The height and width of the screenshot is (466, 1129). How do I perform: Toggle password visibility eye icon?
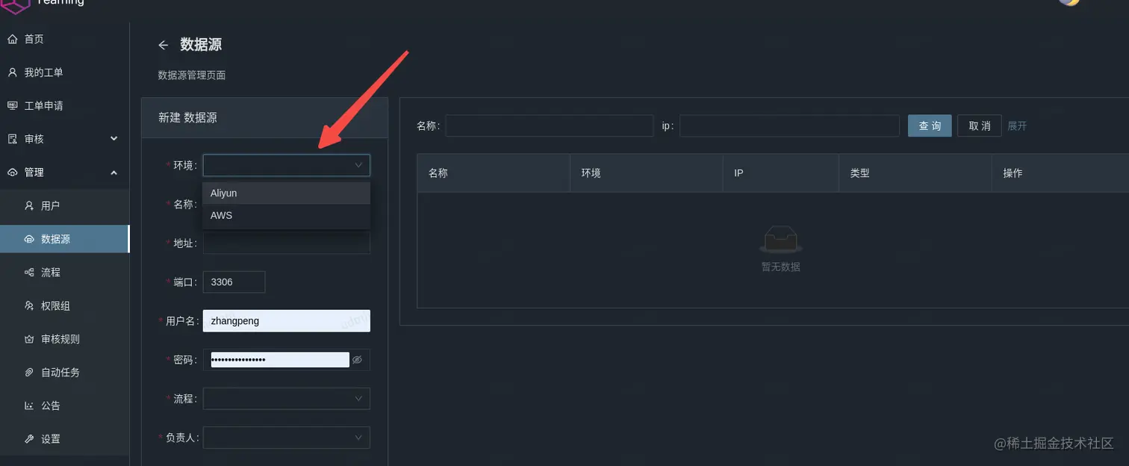(358, 360)
